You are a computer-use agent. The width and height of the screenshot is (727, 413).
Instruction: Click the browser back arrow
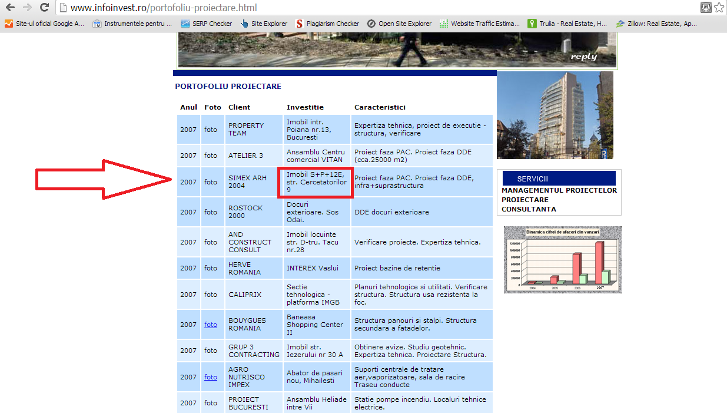[10, 8]
